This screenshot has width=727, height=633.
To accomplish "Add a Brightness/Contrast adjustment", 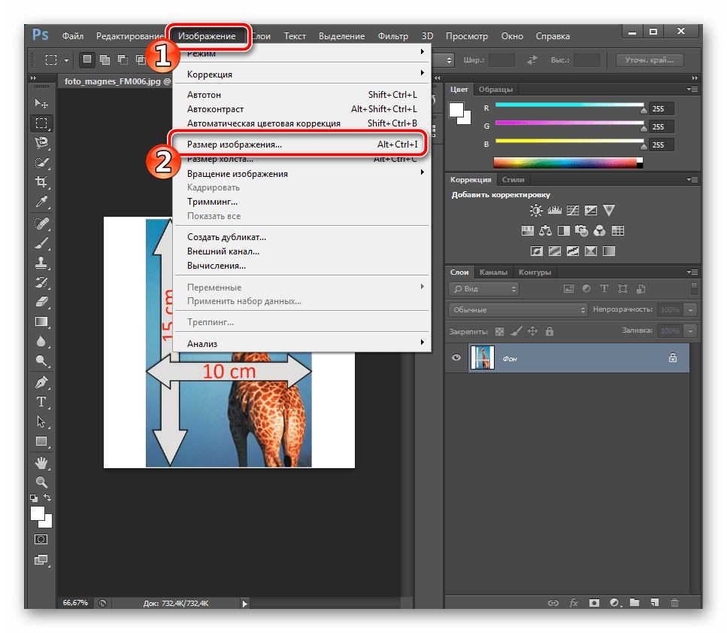I will point(536,211).
